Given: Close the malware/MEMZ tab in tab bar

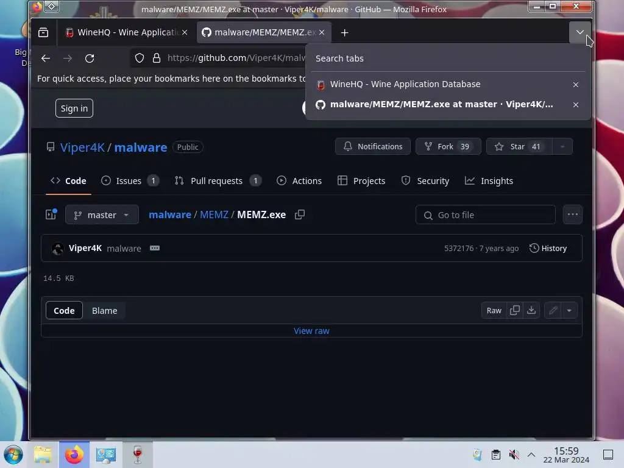Looking at the screenshot, I should (x=322, y=33).
